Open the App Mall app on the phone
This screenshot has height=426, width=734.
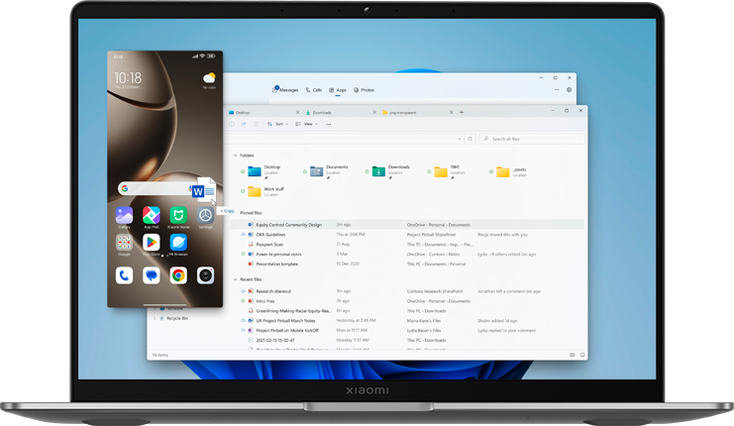[152, 216]
